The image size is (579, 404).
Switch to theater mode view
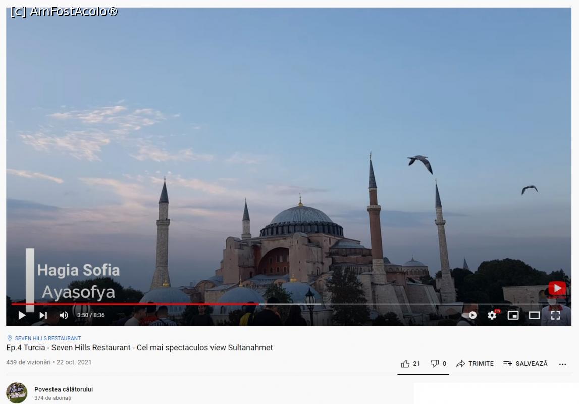point(534,315)
